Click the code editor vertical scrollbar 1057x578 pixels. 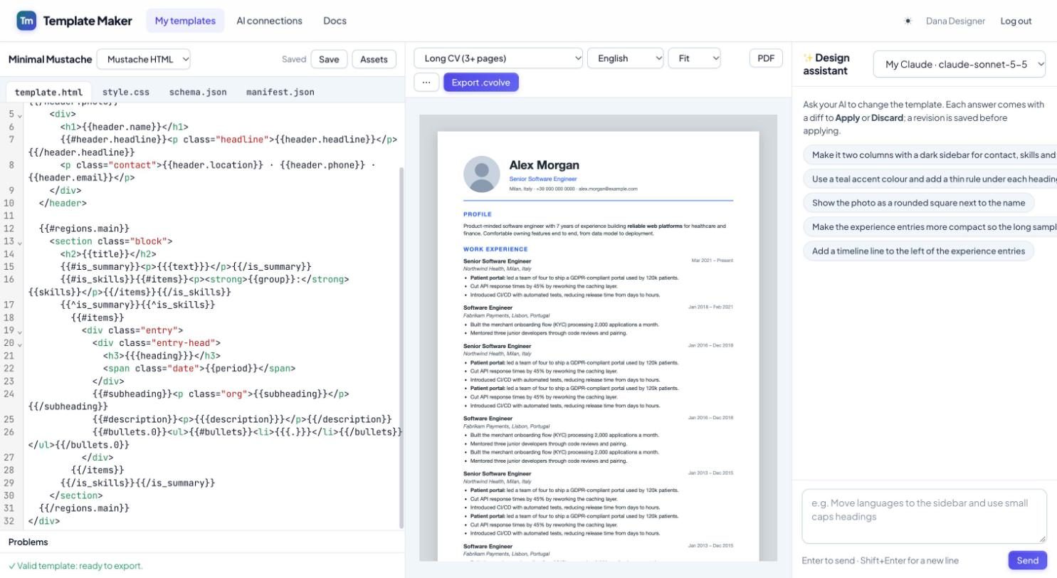(401, 347)
